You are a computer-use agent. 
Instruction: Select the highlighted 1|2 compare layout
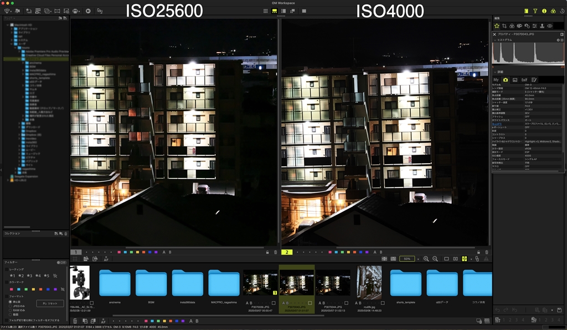pos(465,259)
